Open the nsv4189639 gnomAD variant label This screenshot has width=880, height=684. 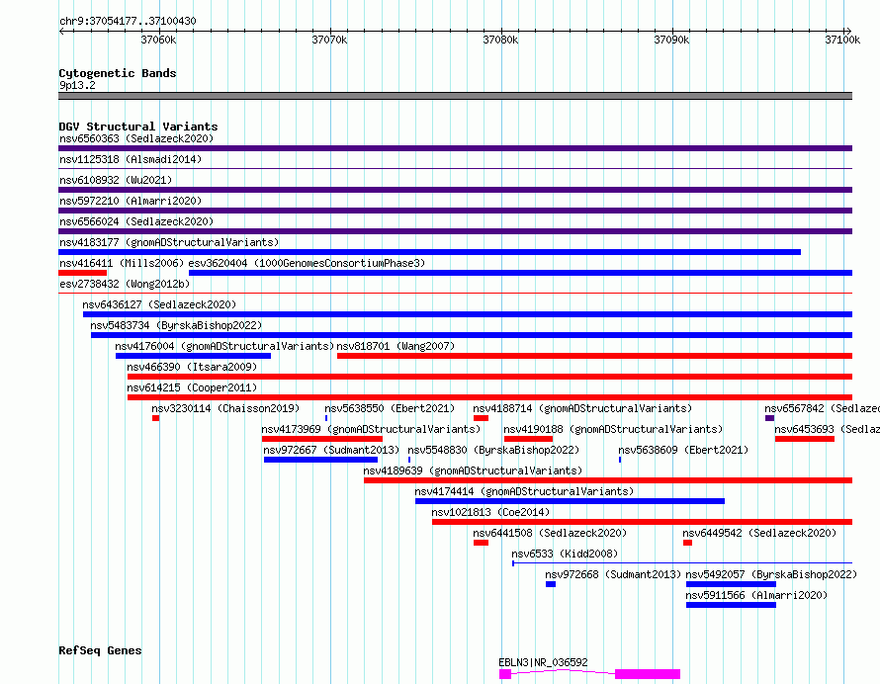click(x=473, y=470)
